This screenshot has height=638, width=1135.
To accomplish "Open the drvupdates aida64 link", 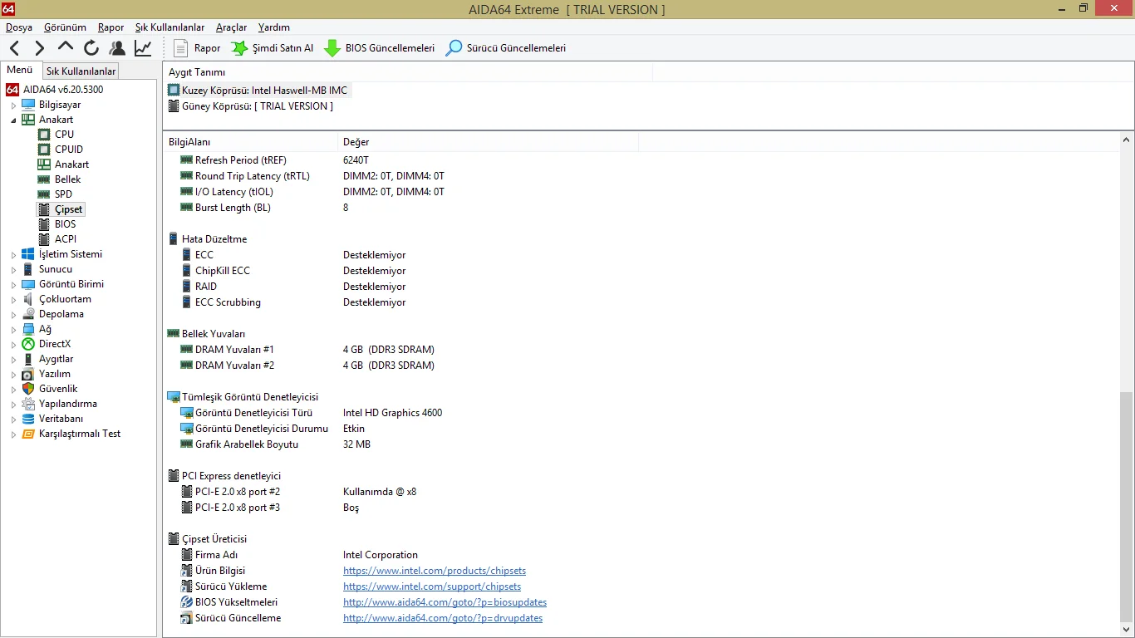I will point(443,618).
